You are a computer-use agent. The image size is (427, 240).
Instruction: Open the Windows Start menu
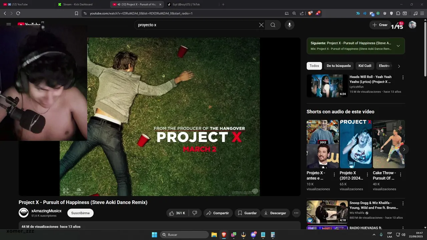(154, 235)
